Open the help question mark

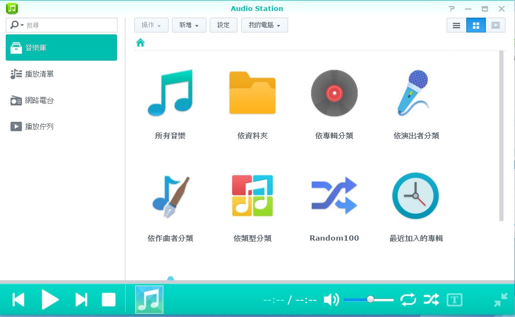point(452,9)
